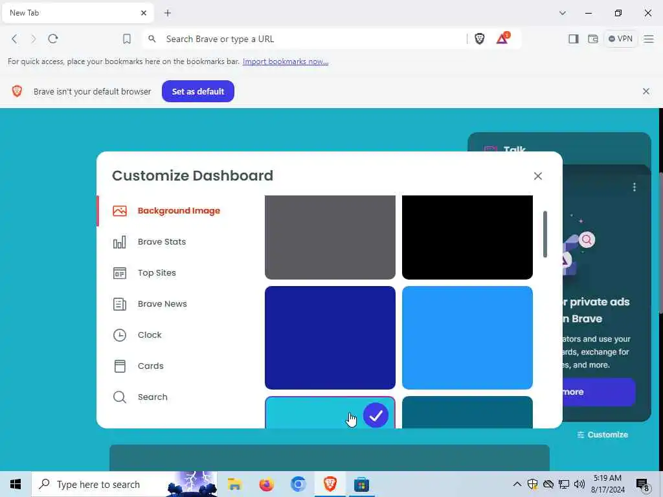Open the OneDrive cloud tray icon

click(x=548, y=484)
